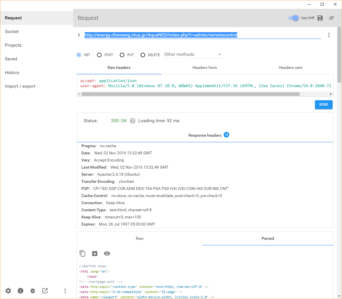Image resolution: width=342 pixels, height=299 pixels.
Task: Click the raw headers editor horizontal scrollbar
Action: click(191, 94)
